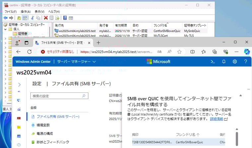Click the Windows Admin Center home link

point(33,62)
